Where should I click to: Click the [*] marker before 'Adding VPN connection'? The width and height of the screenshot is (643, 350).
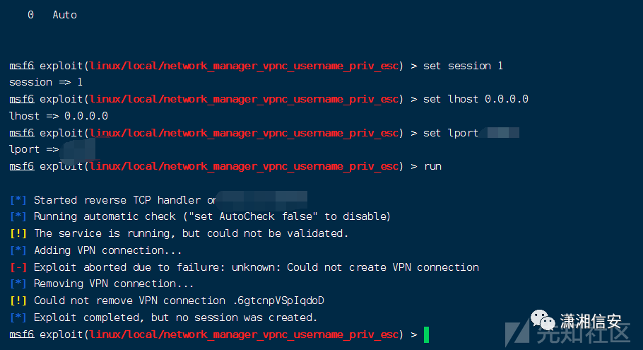point(19,250)
